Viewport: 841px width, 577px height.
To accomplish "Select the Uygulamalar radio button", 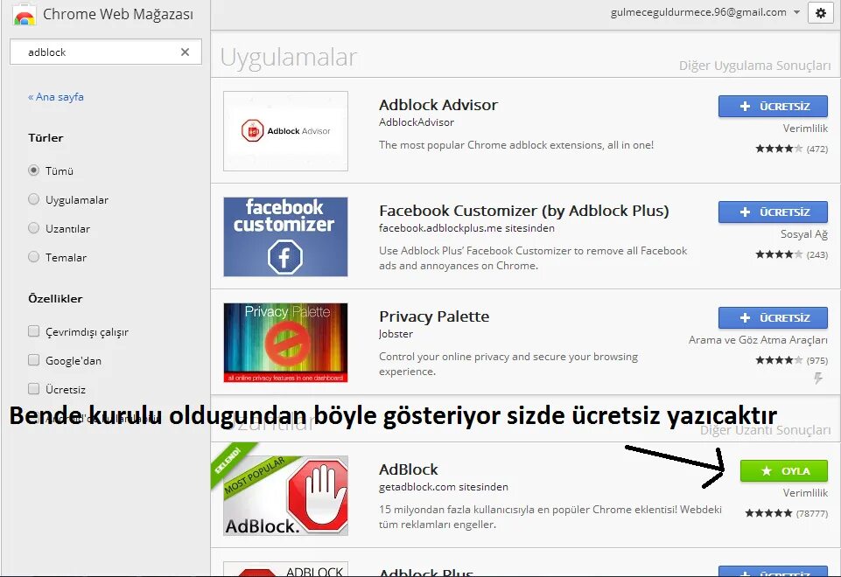I will tap(34, 199).
